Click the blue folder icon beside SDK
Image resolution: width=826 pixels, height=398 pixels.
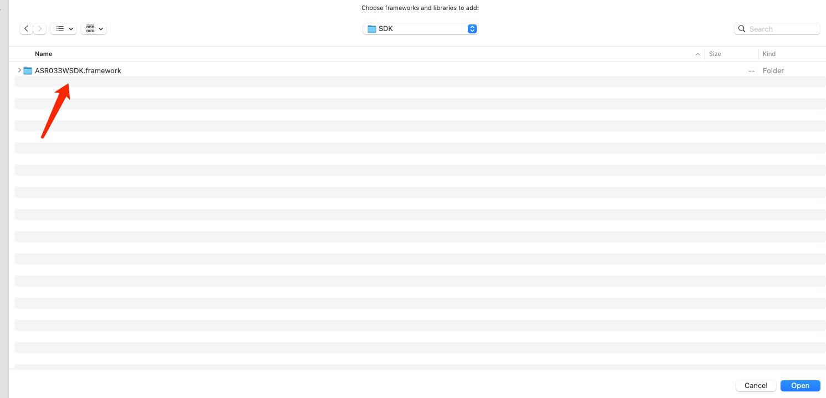[372, 29]
